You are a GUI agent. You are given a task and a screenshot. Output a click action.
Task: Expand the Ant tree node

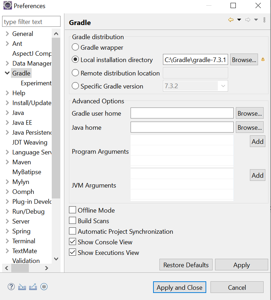tap(7, 44)
